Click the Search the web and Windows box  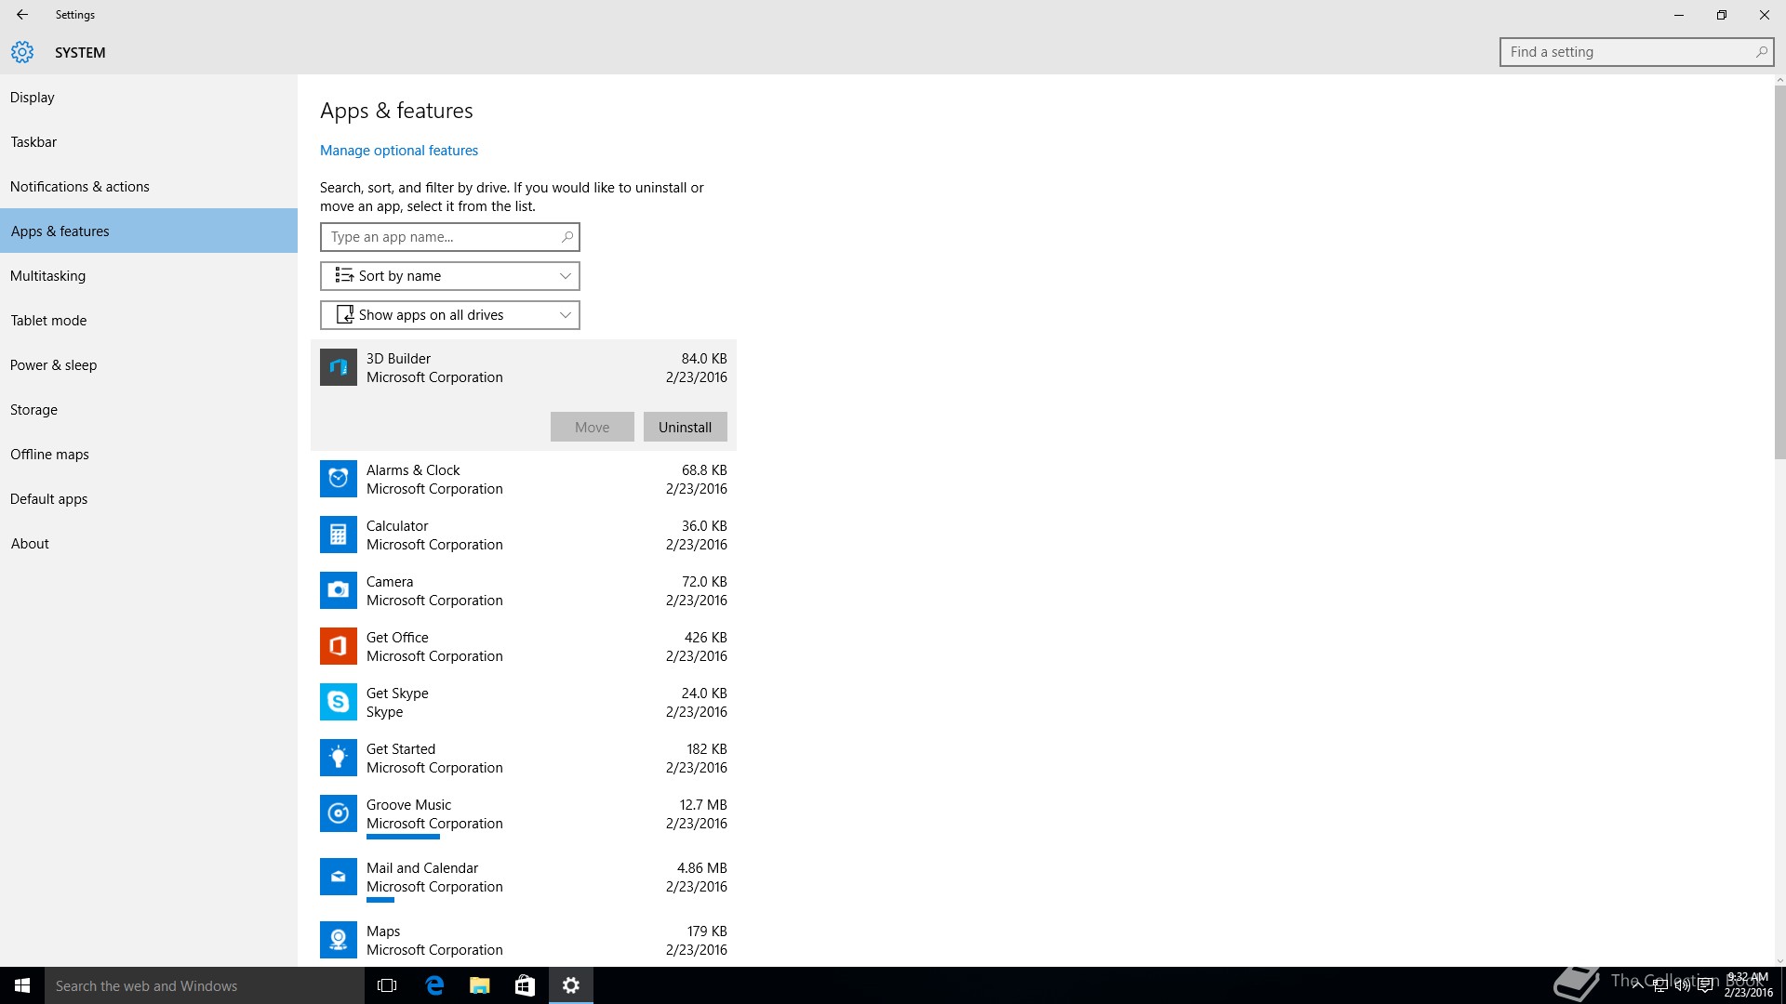[x=205, y=985]
